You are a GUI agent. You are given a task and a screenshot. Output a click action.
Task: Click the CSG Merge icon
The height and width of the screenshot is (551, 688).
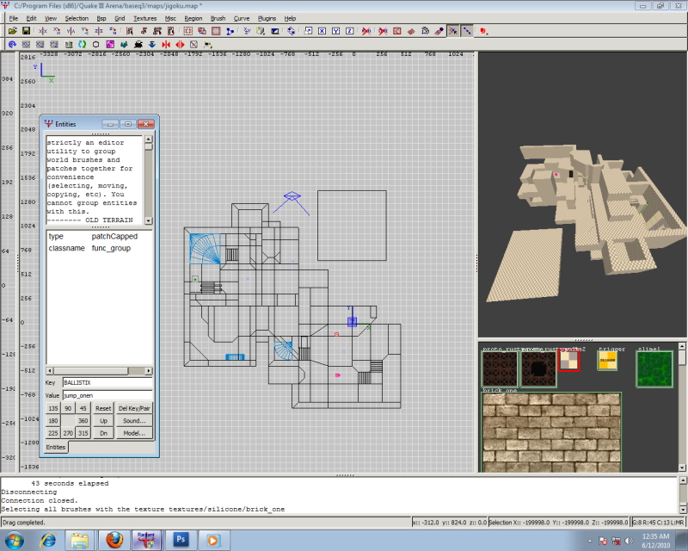tap(202, 31)
